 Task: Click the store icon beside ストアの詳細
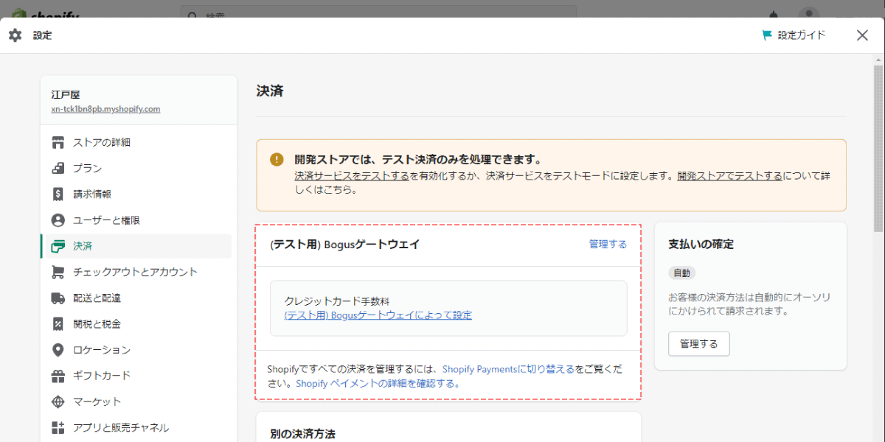click(x=58, y=142)
